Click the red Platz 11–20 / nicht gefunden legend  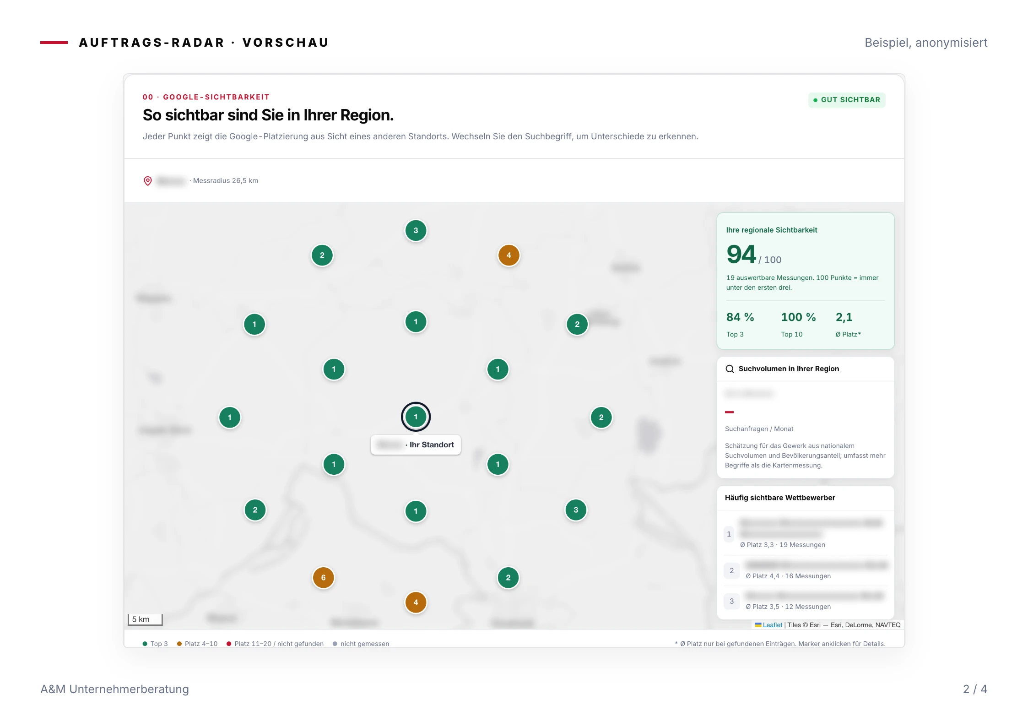275,644
